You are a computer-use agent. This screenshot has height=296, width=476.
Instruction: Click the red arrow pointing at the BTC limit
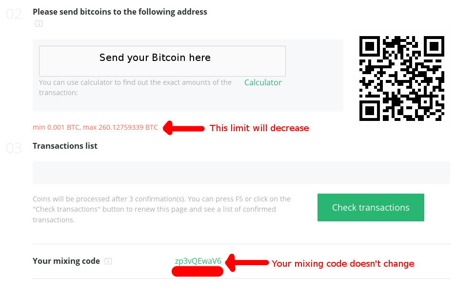click(183, 128)
